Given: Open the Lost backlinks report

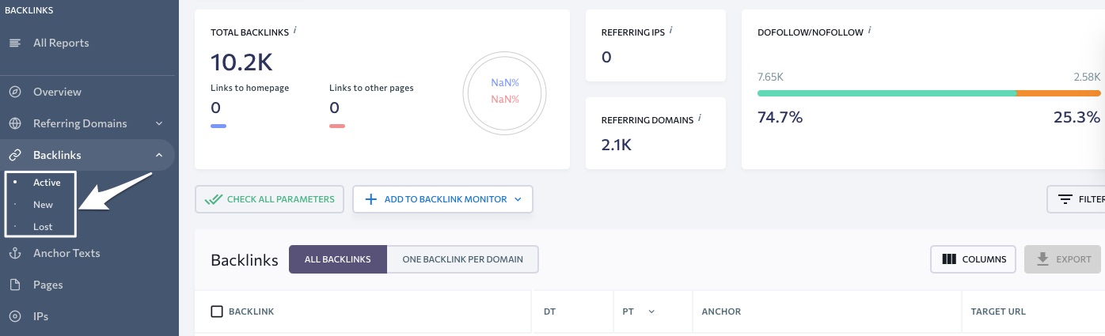Looking at the screenshot, I should click(x=43, y=226).
